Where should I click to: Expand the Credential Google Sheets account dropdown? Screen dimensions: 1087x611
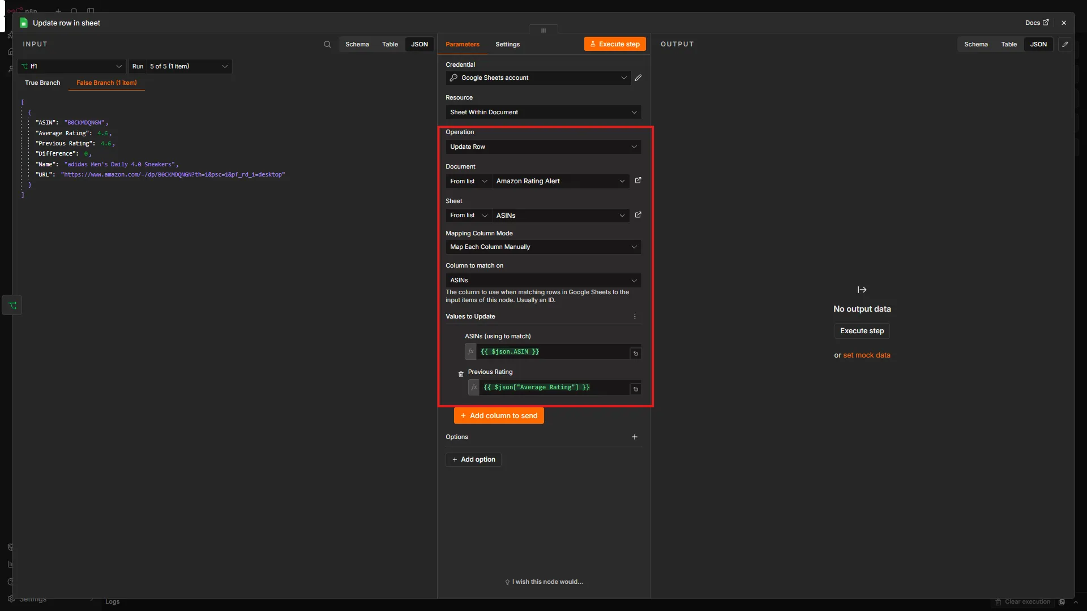pos(538,78)
